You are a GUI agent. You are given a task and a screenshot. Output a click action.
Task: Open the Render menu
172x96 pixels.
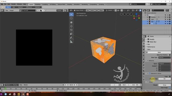tap(13, 4)
